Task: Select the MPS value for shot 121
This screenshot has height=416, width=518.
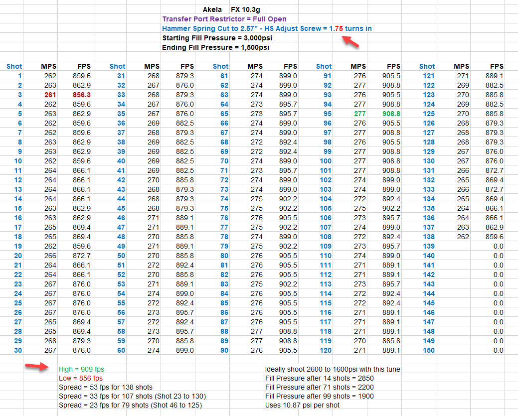Action: tap(463, 76)
